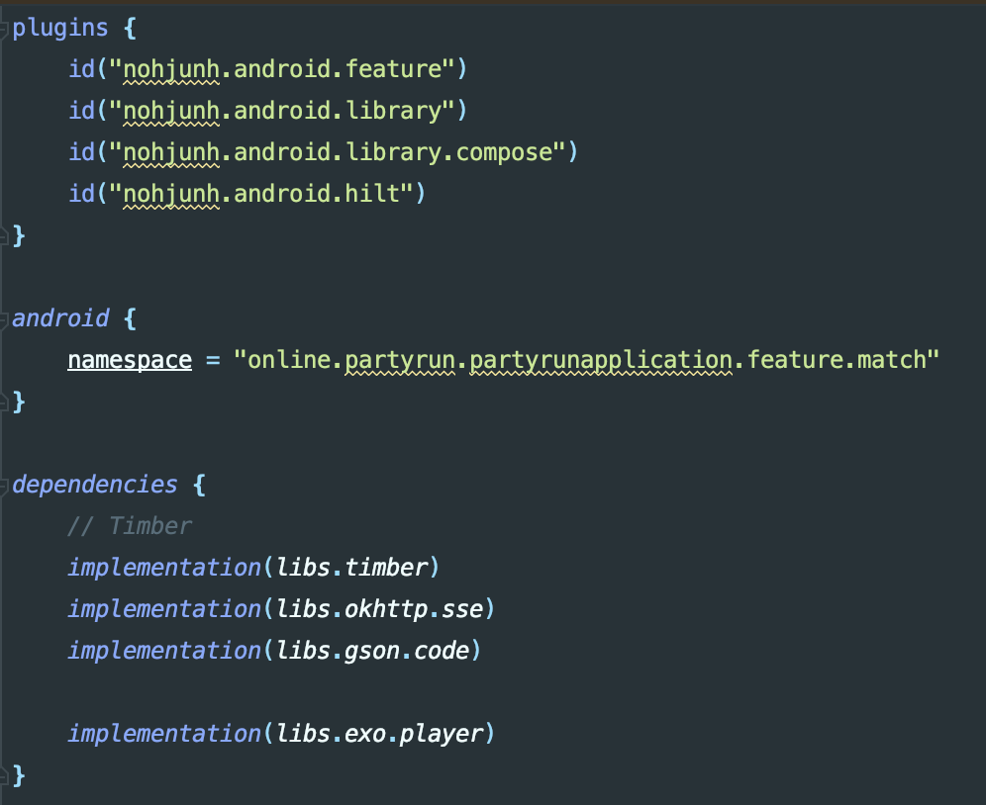Click implementation keyword on the okhttp line
Viewport: 986px width, 805px height.
pos(164,609)
